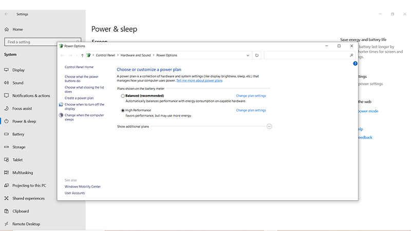Screen dimensions: 411x231
Task: Click Power Options breadcrumb in address bar
Action: [x=166, y=55]
